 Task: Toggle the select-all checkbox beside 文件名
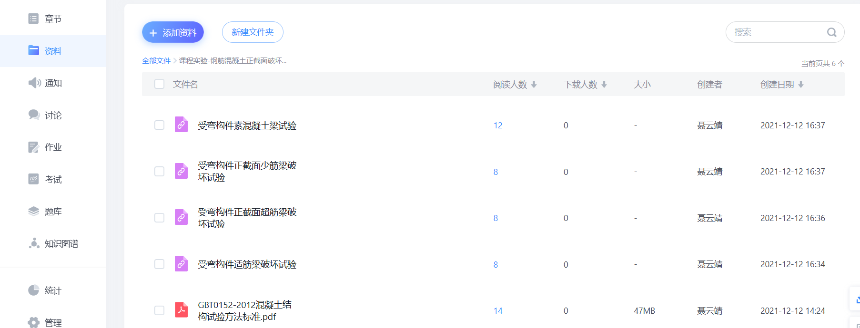pyautogui.click(x=160, y=84)
